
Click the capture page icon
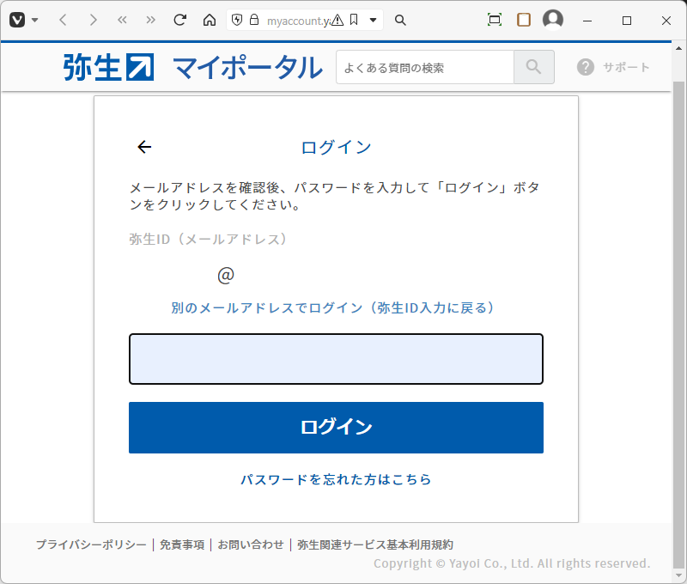coord(495,20)
